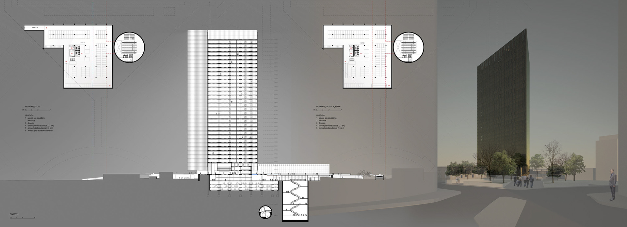Click 'vestiários' in the N_834.00 legend
Viewport: 627px width, 227px height.
[322, 121]
